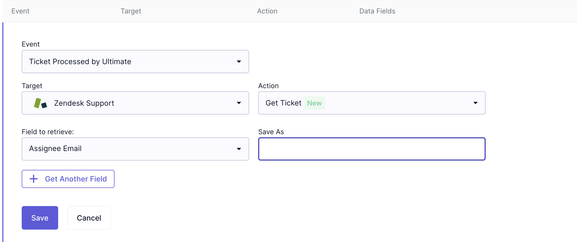Click the Save button
Screen dimensions: 581x242
click(40, 218)
